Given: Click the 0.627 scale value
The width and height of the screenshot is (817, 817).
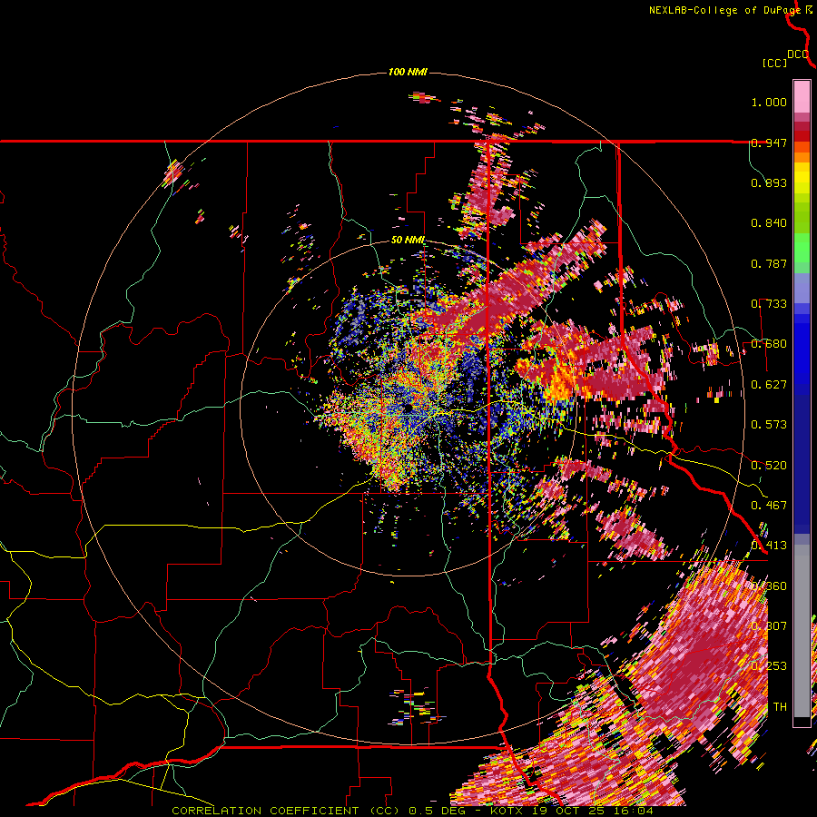Looking at the screenshot, I should [x=769, y=385].
